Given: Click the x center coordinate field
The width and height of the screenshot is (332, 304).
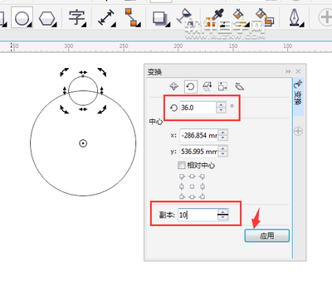Looking at the screenshot, I should tap(199, 135).
